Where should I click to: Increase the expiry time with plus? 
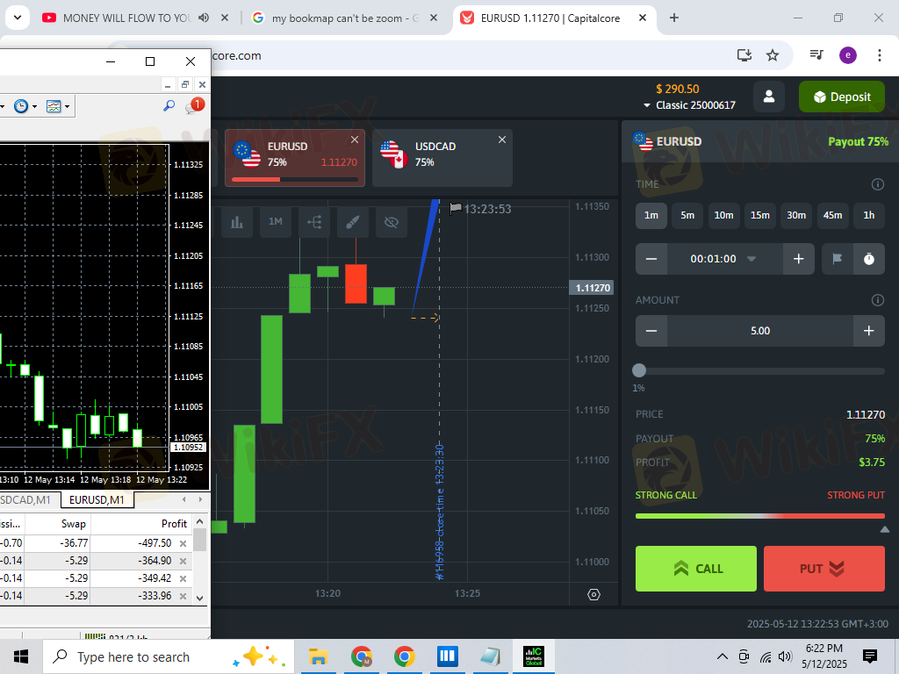coord(799,259)
